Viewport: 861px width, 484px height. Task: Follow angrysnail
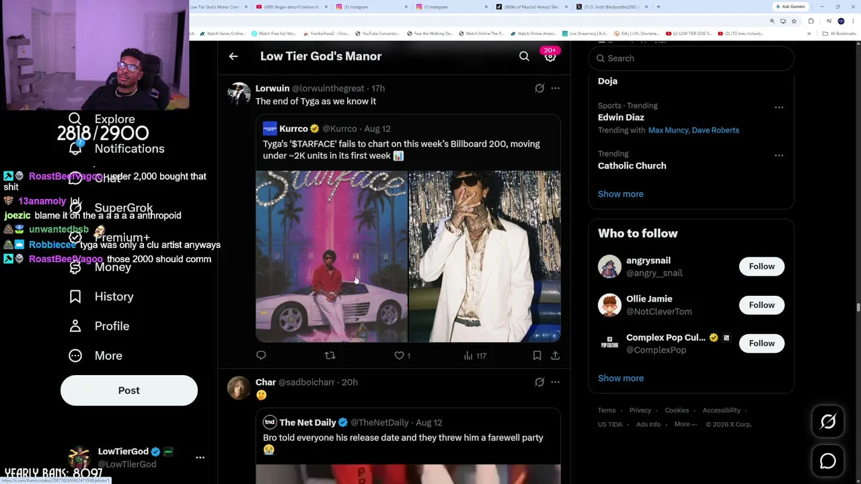tap(761, 266)
